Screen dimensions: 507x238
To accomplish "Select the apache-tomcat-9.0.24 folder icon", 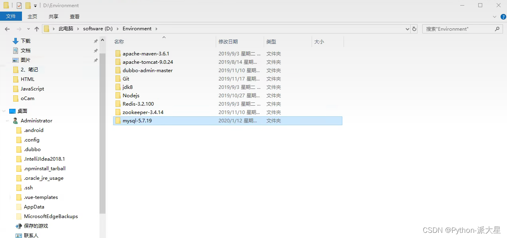I will click(x=118, y=62).
